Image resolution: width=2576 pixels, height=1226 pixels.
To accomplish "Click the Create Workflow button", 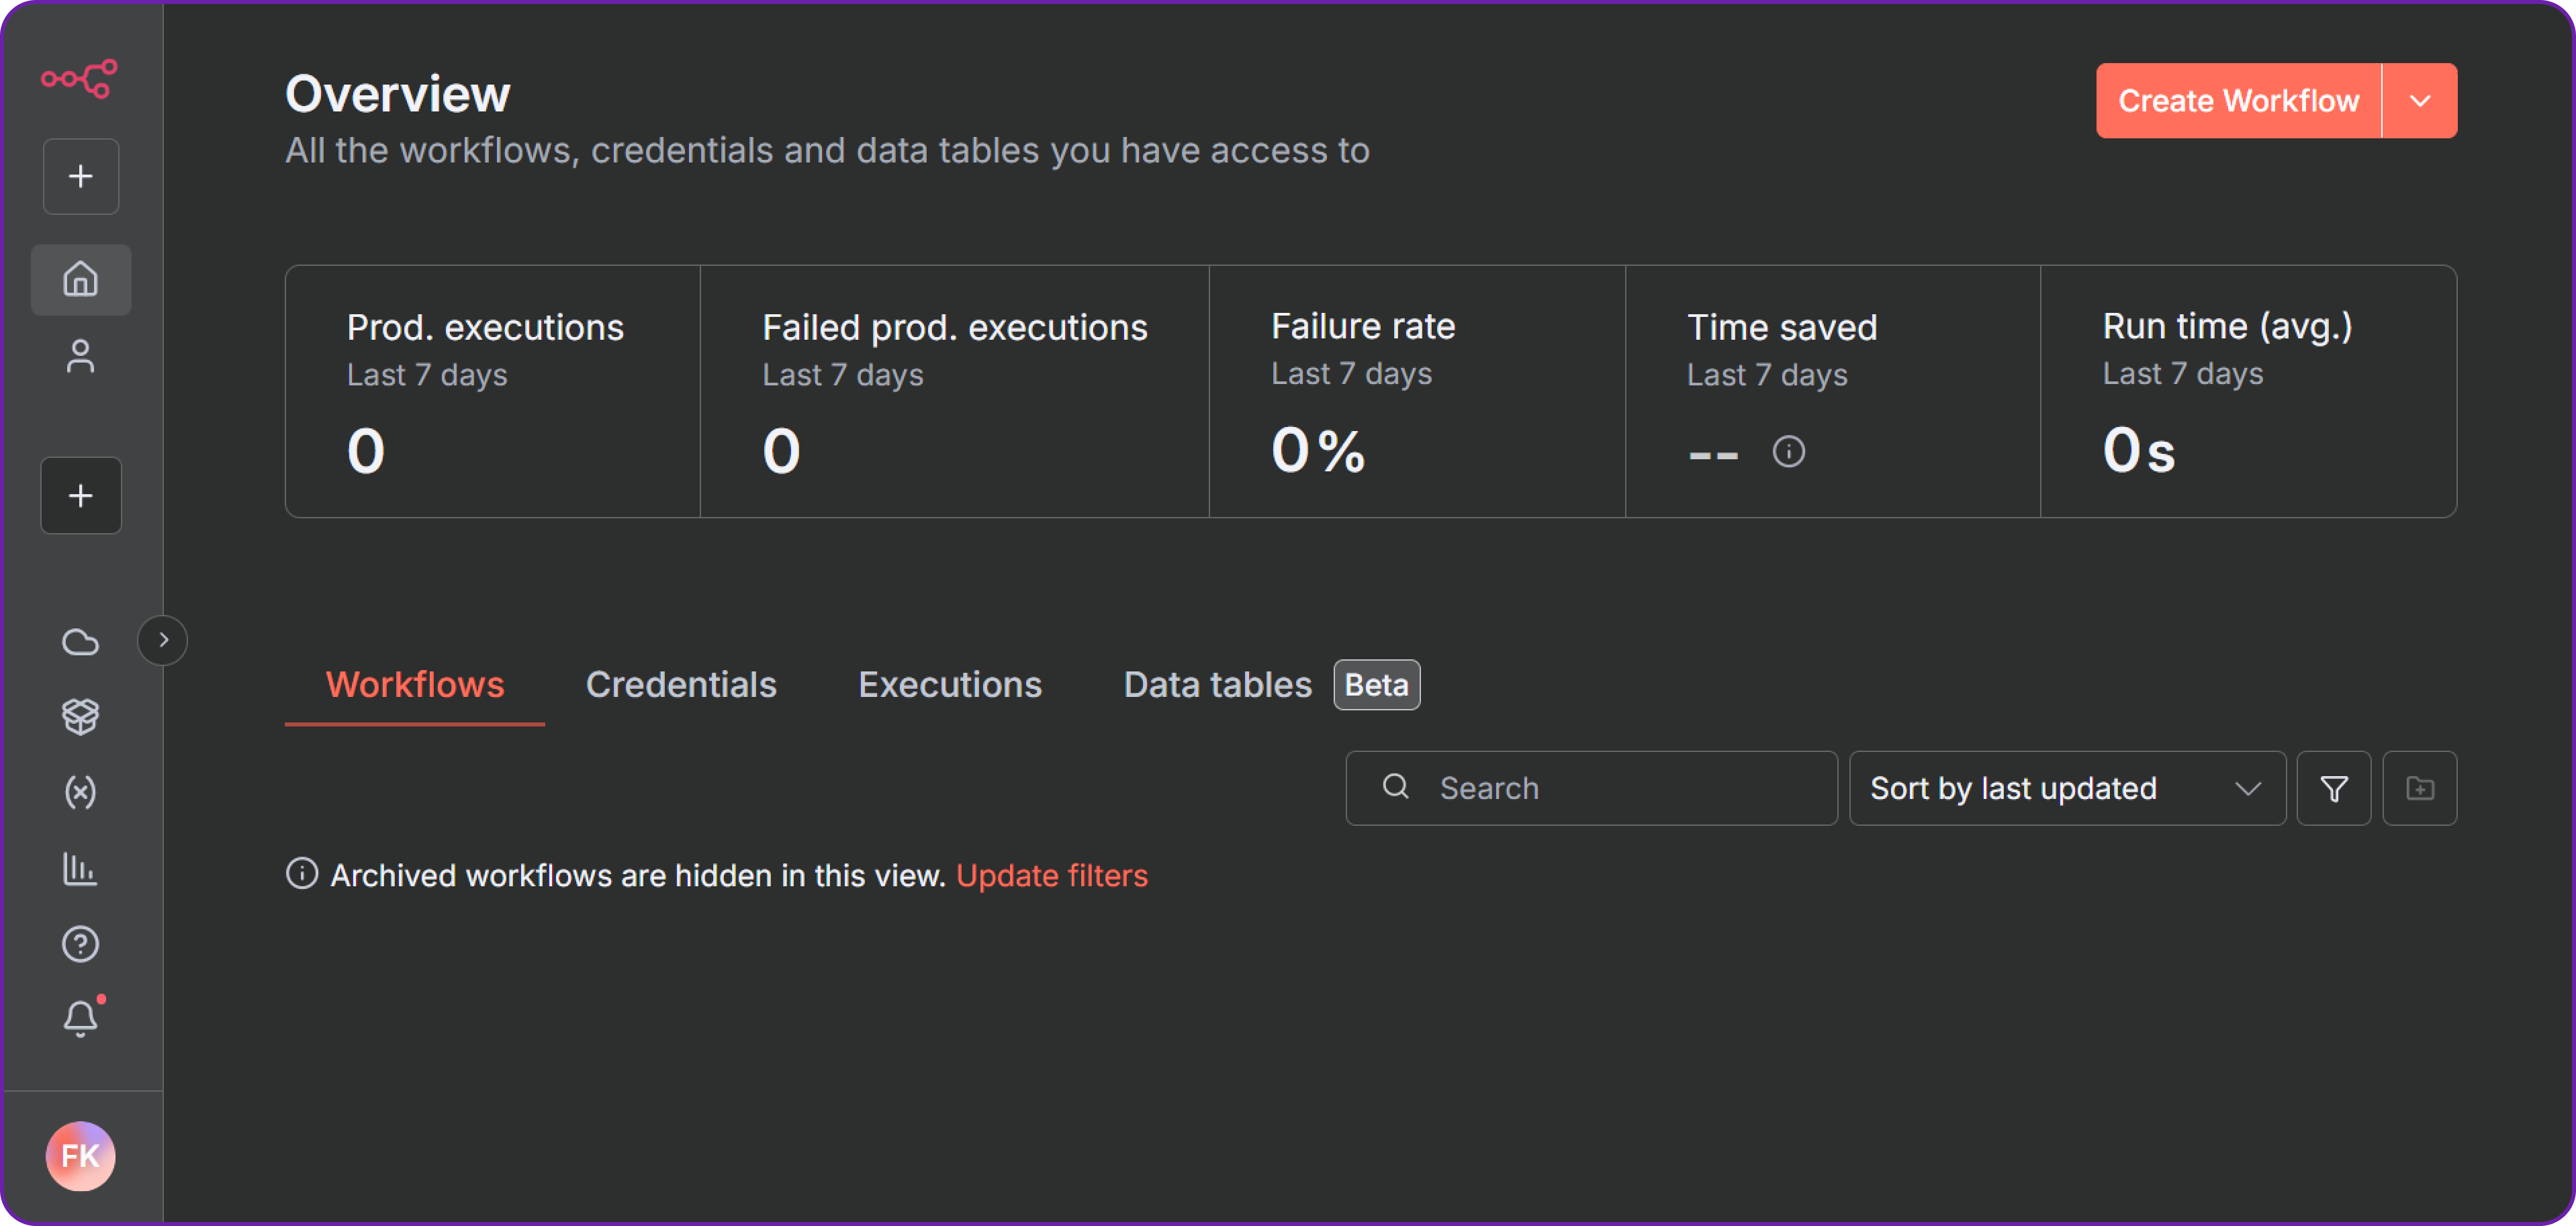I will coord(2239,100).
